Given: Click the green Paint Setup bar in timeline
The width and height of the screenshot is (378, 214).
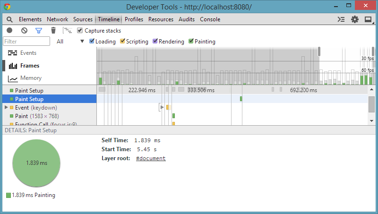Looking at the screenshot, I should point(241,99).
